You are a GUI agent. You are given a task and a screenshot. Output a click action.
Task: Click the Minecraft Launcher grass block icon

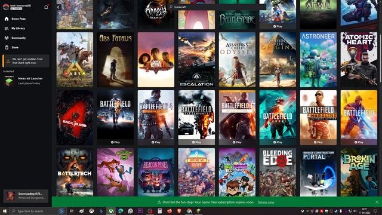pyautogui.click(x=10, y=81)
